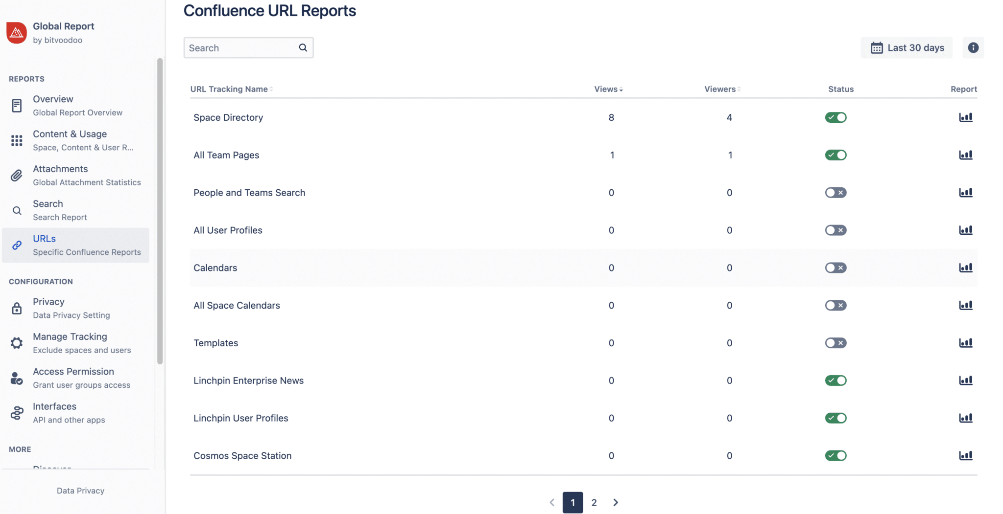
Task: Switch to the Overview report section
Action: [52, 99]
